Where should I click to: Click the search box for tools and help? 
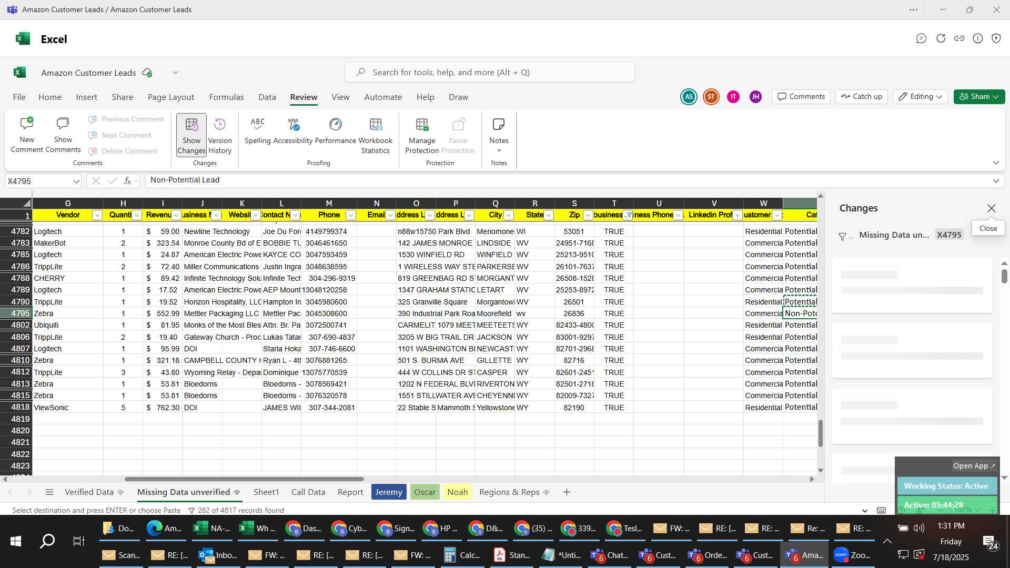(490, 72)
